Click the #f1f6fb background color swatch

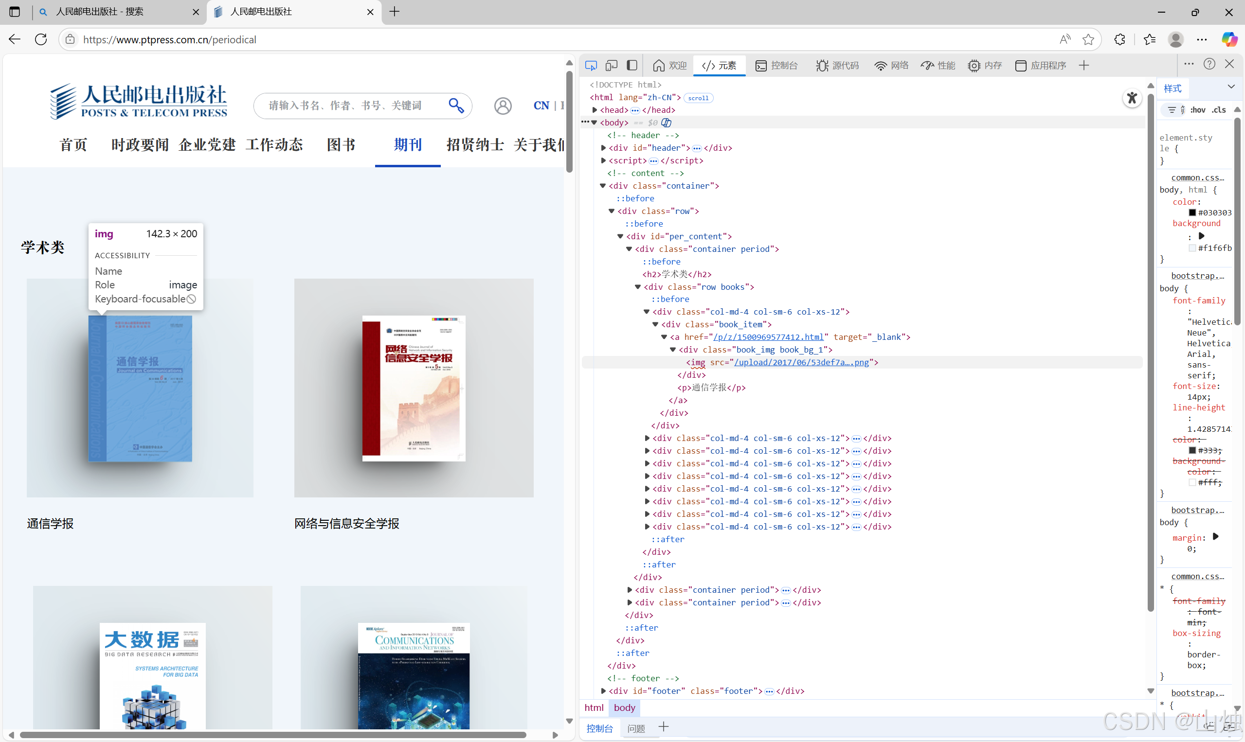1192,248
